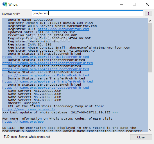Open the https://www.icann.org/wicf/ link

pyautogui.click(x=29, y=109)
